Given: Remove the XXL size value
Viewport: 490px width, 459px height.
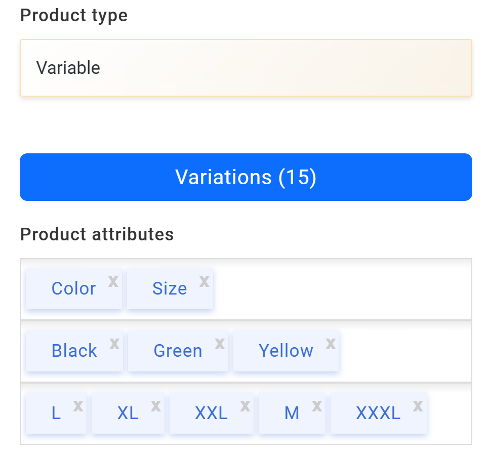Looking at the screenshot, I should (245, 406).
